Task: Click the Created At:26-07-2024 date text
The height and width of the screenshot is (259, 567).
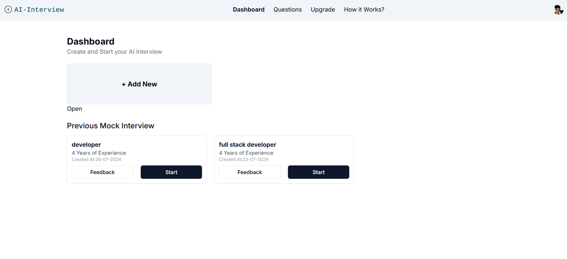Action: pos(96,159)
